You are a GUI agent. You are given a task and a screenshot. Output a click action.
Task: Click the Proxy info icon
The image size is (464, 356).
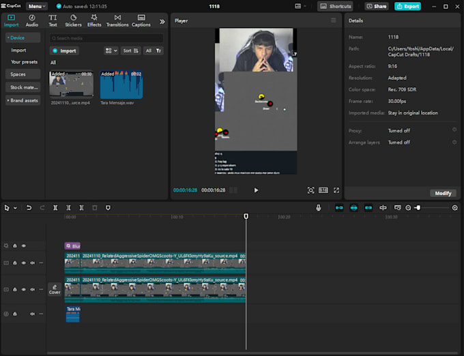click(x=454, y=130)
